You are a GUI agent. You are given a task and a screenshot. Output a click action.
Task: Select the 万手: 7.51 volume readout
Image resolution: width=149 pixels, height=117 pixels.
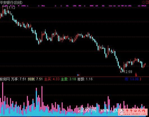(x=19, y=79)
